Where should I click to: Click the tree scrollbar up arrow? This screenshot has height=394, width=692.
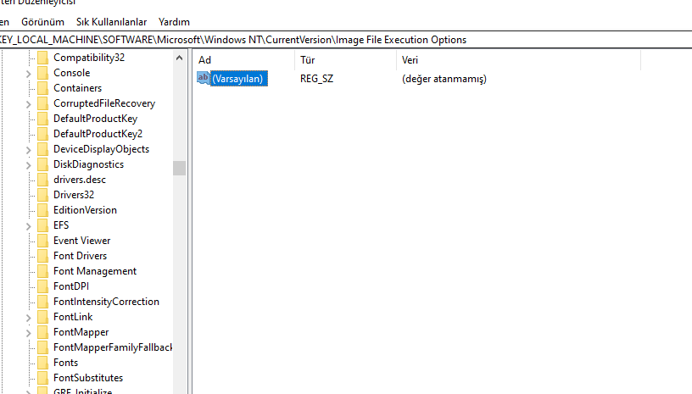(179, 58)
